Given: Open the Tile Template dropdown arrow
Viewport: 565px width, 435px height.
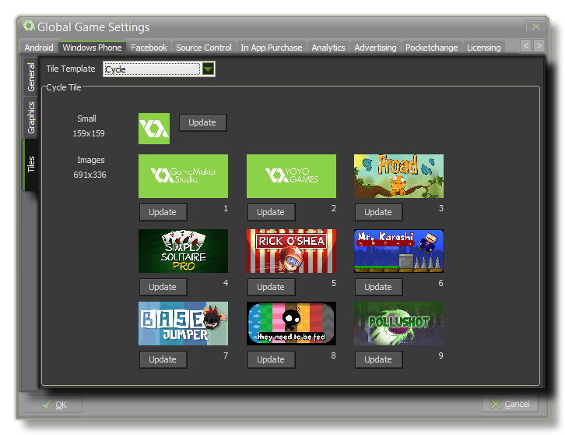Looking at the screenshot, I should click(x=209, y=69).
